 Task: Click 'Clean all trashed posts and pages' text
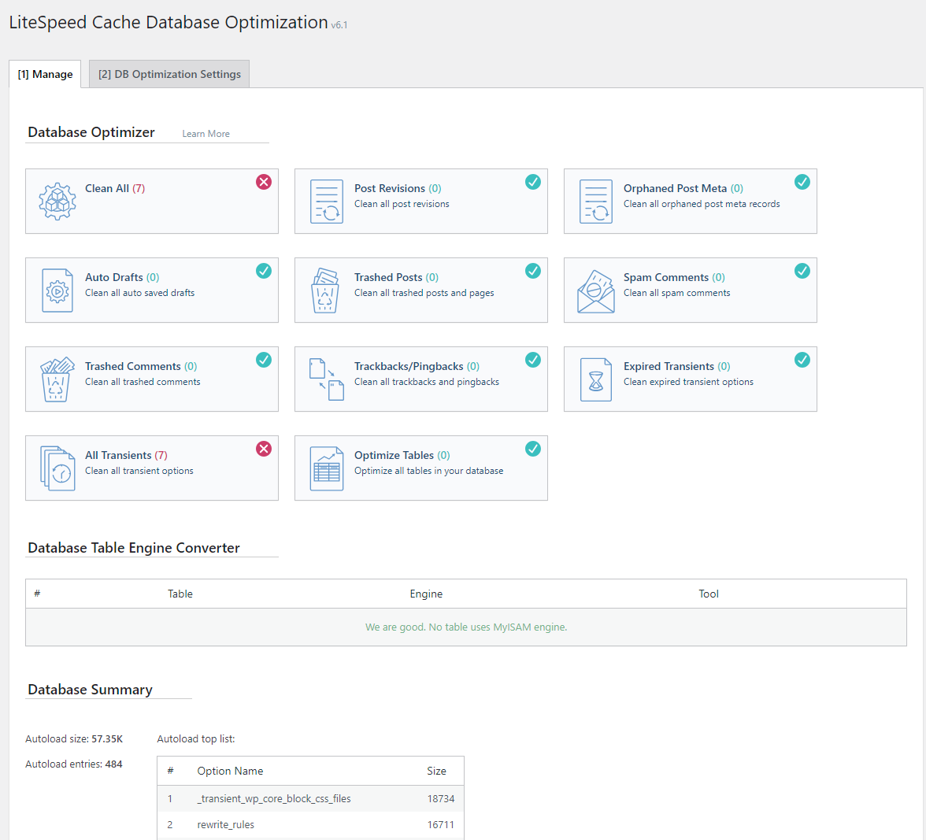pos(424,294)
